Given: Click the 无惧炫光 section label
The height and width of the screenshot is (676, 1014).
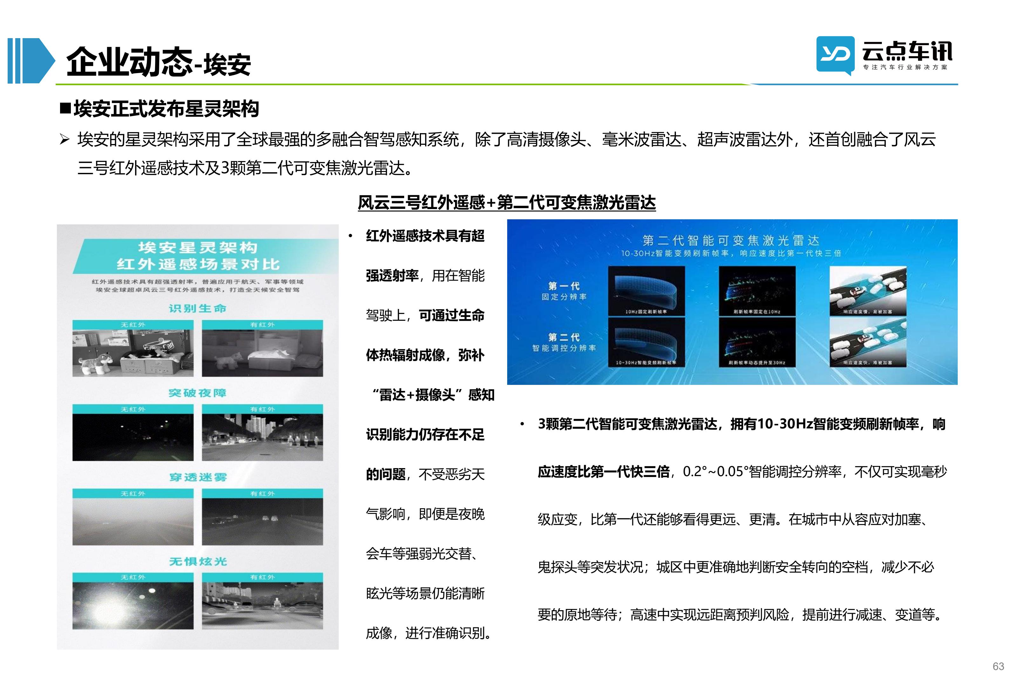Looking at the screenshot, I should coord(197,561).
